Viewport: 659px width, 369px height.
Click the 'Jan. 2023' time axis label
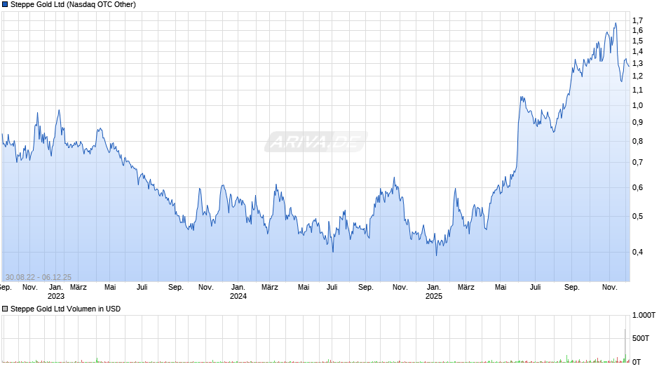point(56,292)
